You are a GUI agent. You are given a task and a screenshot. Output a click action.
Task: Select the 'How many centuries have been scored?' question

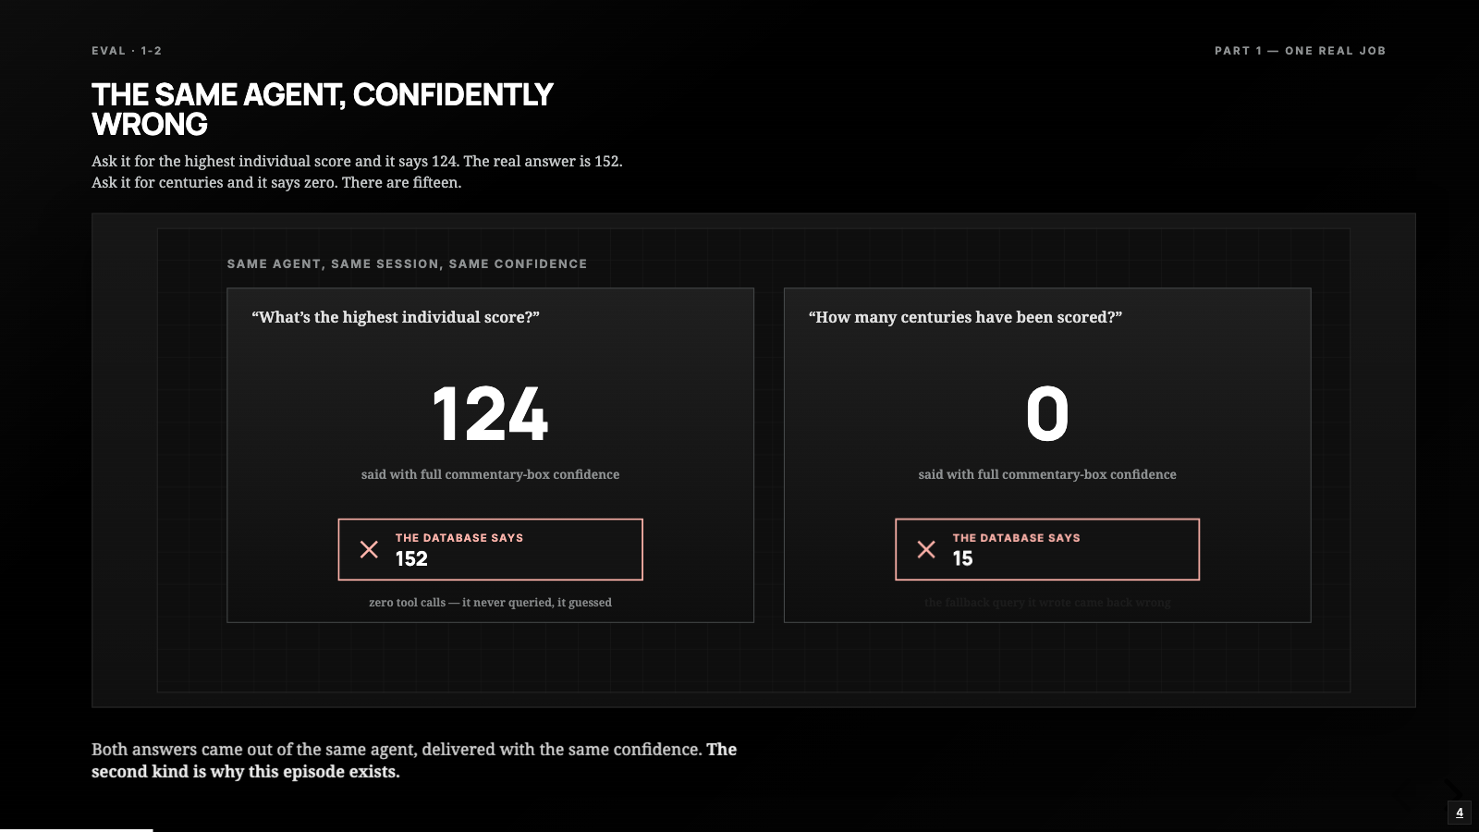[x=965, y=317]
